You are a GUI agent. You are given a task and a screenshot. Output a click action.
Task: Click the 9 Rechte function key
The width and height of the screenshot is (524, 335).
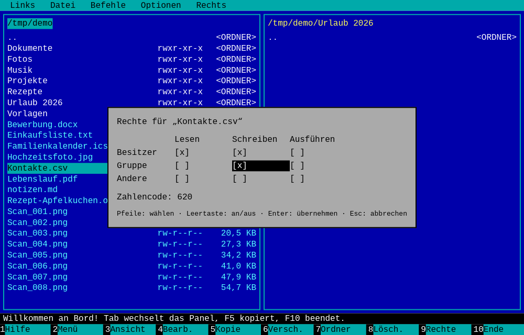click(445, 329)
